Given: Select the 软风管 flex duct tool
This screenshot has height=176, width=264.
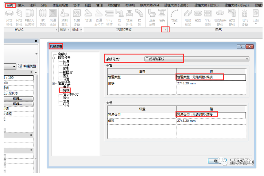Looking at the screenshot, I should tap(43, 18).
